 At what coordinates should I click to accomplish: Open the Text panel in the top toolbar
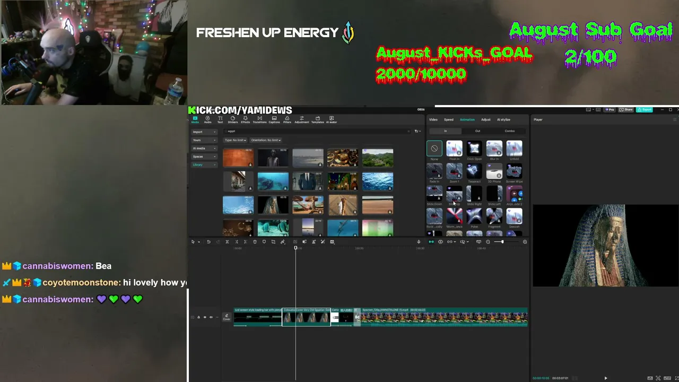[220, 119]
